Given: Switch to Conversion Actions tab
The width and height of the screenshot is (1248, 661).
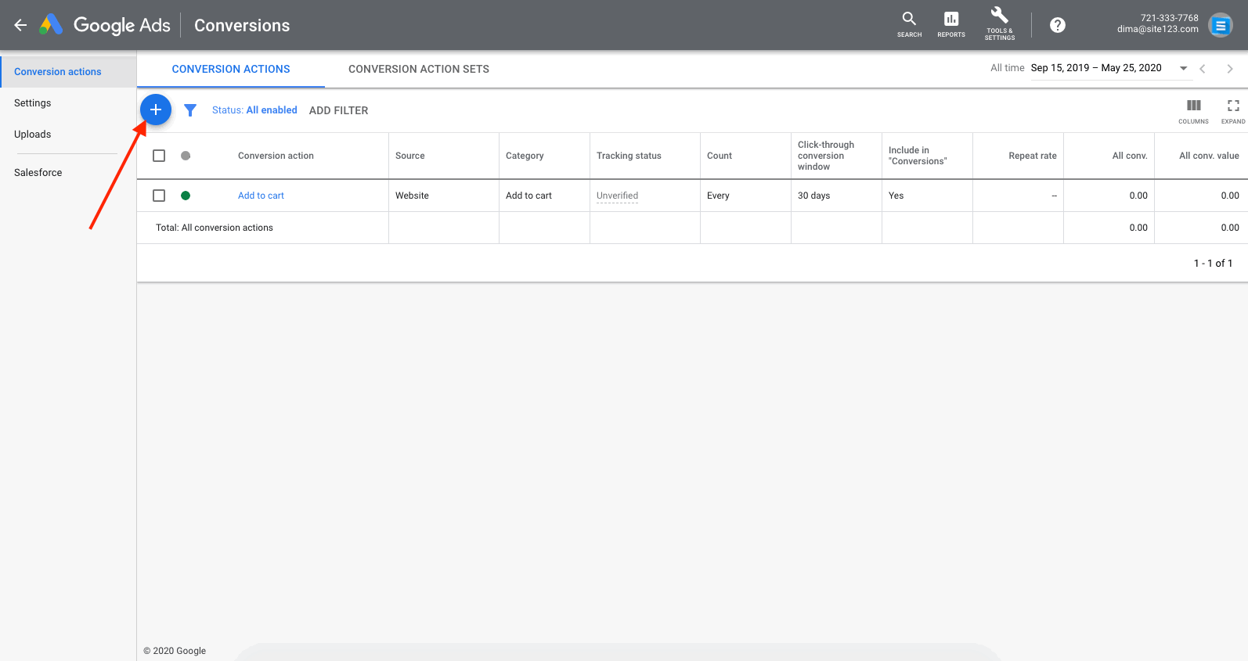Looking at the screenshot, I should (231, 69).
